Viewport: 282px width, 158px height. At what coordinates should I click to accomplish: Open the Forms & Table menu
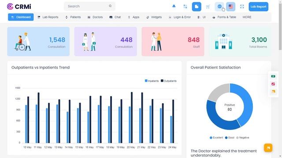coord(224,17)
